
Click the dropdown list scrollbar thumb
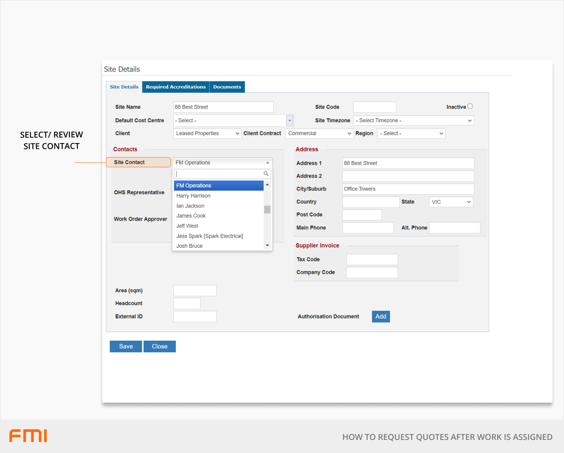point(267,210)
